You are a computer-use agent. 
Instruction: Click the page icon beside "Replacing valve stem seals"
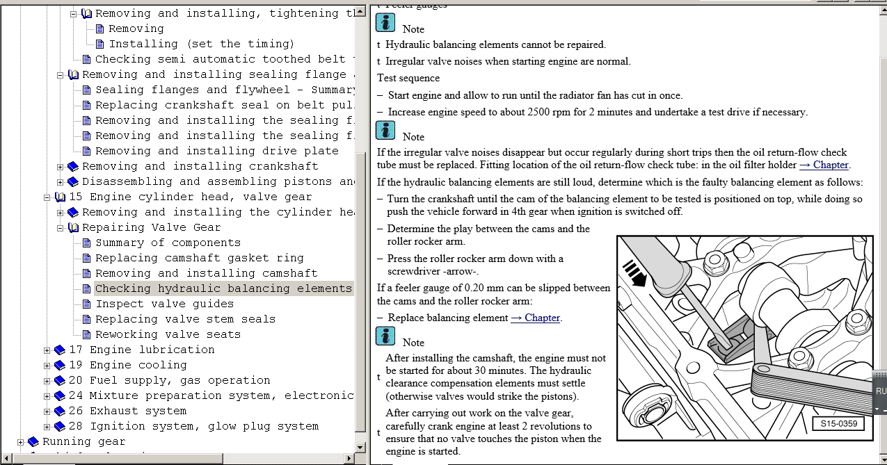(x=86, y=319)
